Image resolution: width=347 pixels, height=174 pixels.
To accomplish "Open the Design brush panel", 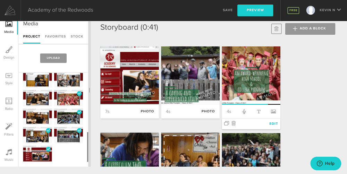I will tap(9, 53).
